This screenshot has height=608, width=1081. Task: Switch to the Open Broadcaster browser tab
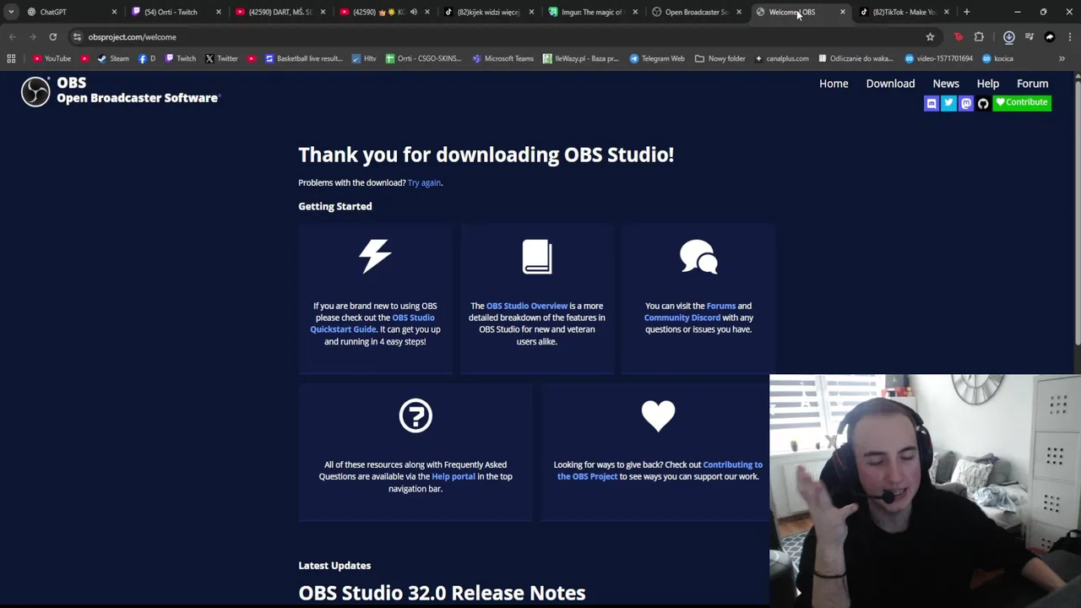pos(695,12)
